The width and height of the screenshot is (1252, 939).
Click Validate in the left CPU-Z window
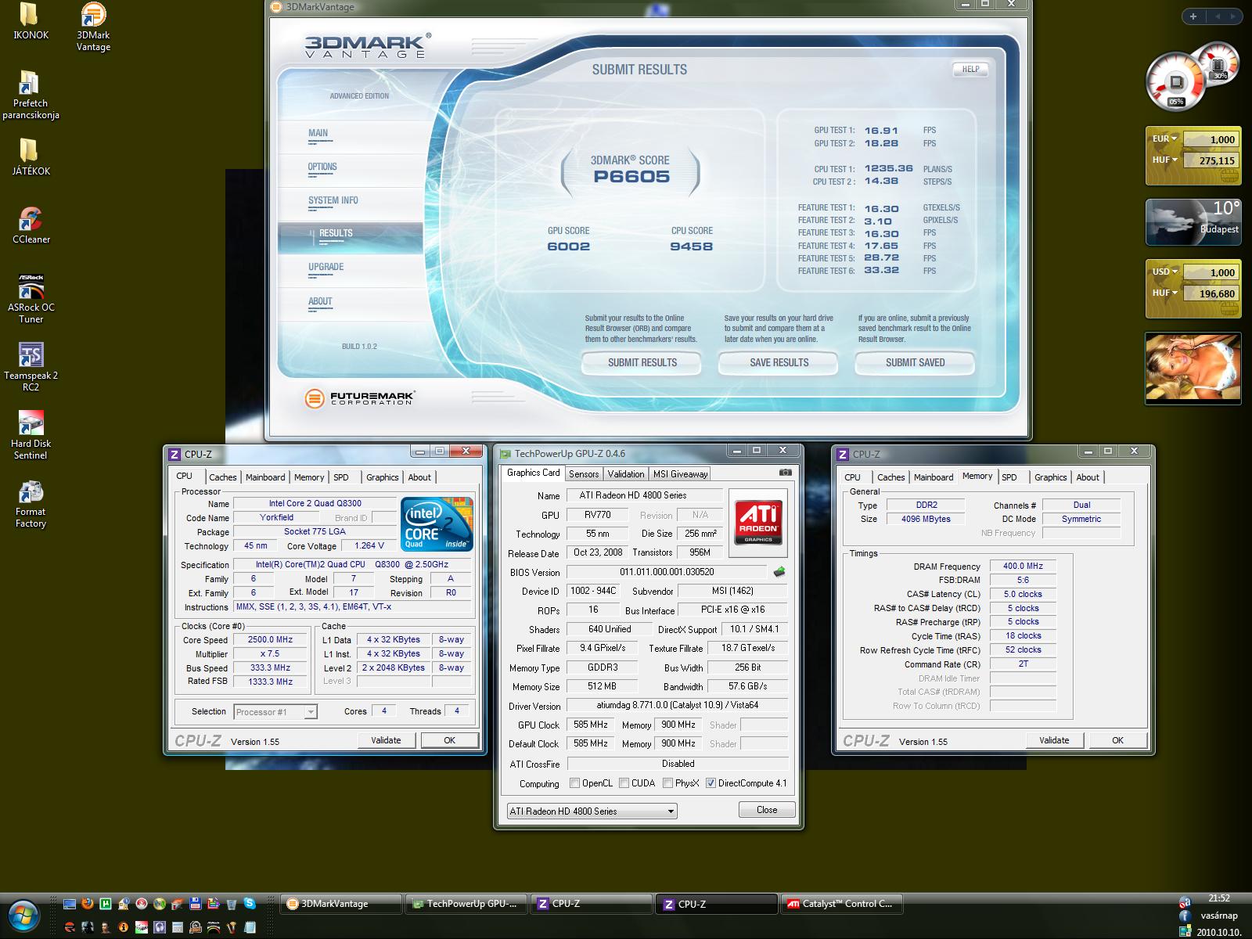pos(386,740)
